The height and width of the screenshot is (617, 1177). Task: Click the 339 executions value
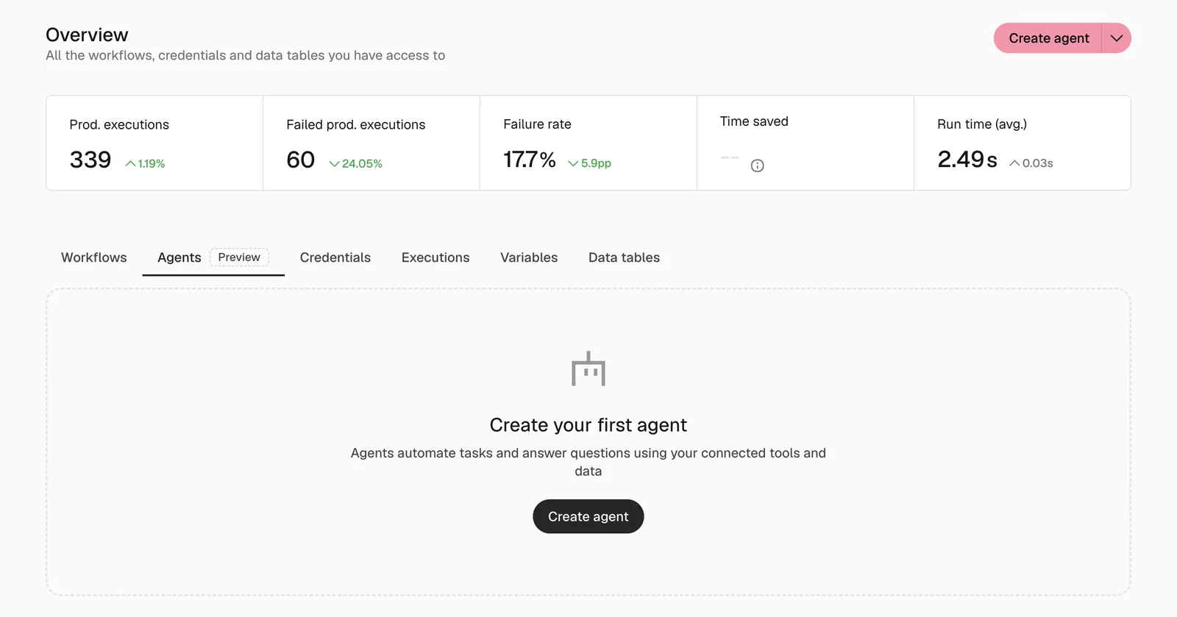point(90,160)
